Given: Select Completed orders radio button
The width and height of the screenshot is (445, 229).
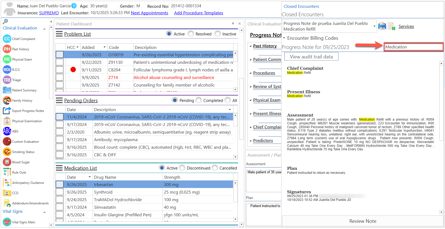Looking at the screenshot, I should tap(199, 100).
